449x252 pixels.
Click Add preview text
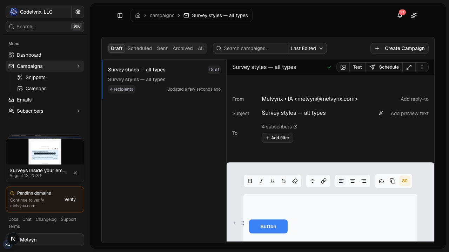(x=410, y=113)
